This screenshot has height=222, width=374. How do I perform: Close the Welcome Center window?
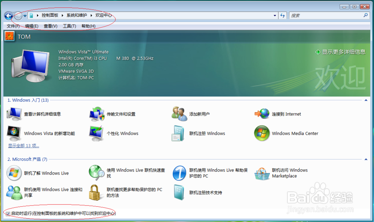tap(365, 7)
